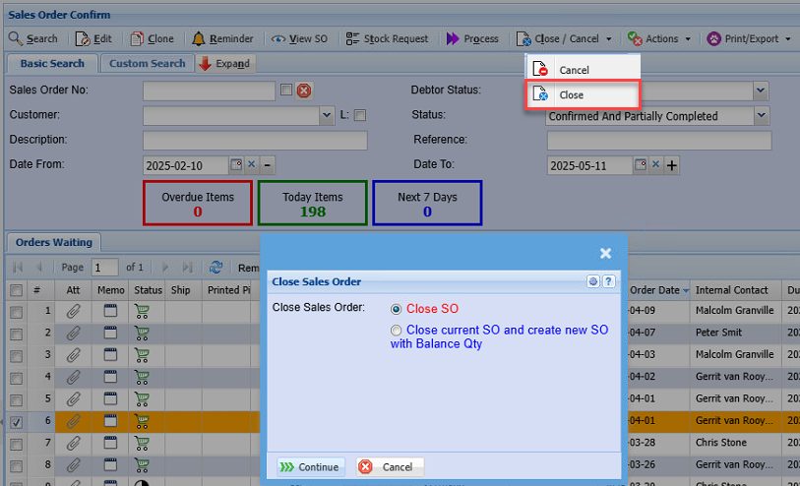Click the Overdue Items counter box

pos(198,203)
